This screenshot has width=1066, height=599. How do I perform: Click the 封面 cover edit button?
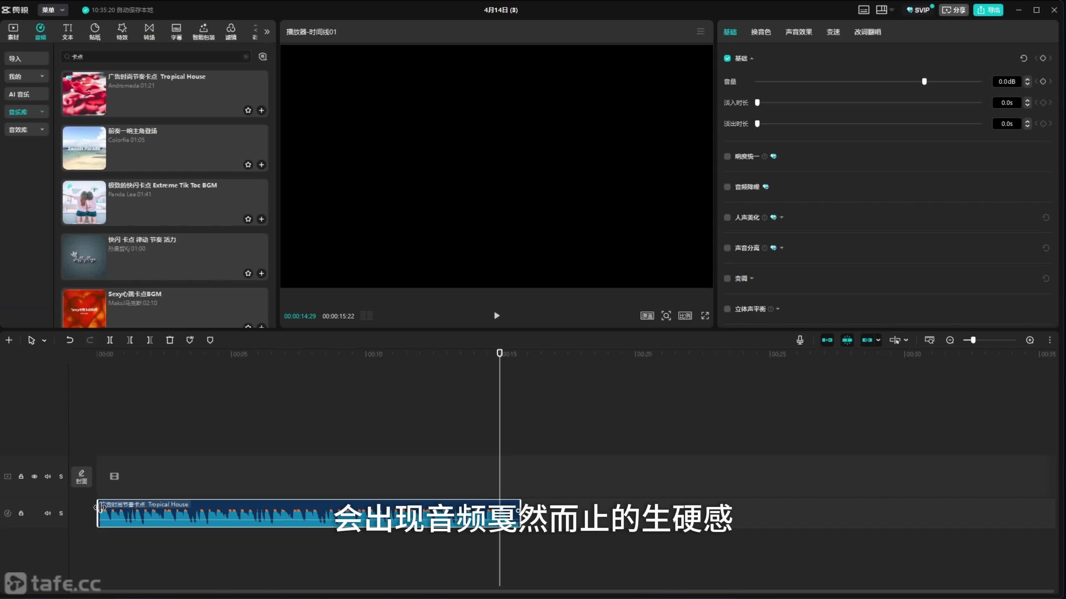tap(82, 477)
